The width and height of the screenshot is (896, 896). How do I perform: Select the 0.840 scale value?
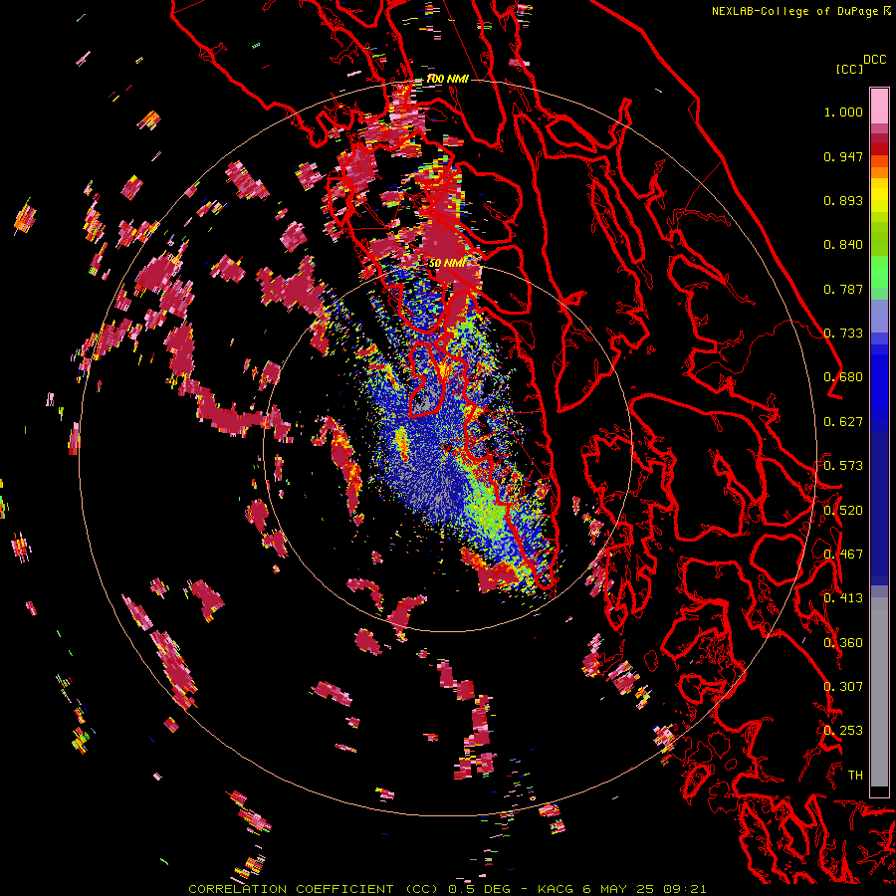[843, 245]
